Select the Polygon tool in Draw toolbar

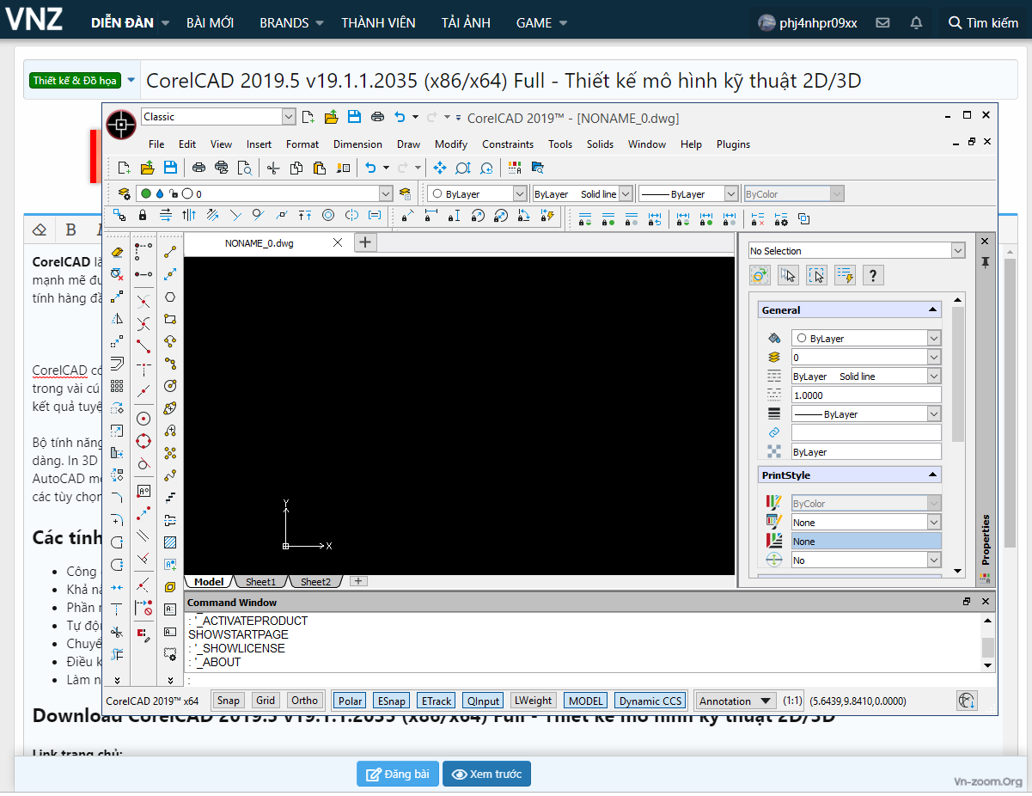coord(170,297)
